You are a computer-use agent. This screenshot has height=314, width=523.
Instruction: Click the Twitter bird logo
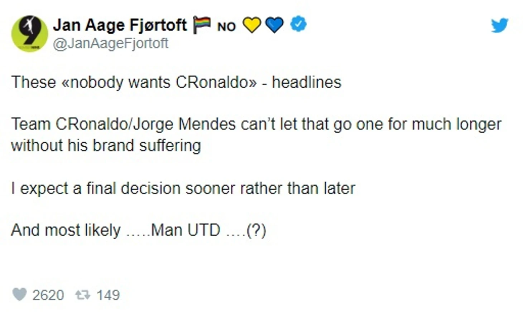[499, 25]
